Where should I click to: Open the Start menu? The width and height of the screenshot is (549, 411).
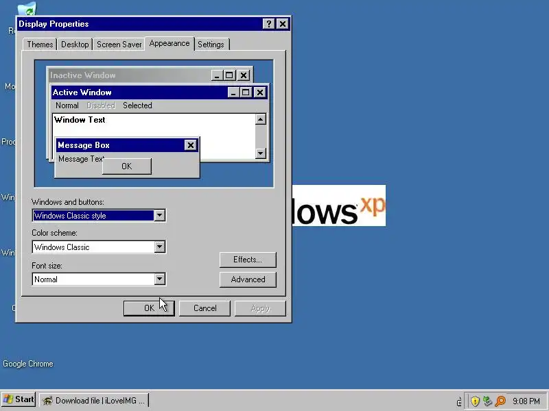[x=19, y=399]
